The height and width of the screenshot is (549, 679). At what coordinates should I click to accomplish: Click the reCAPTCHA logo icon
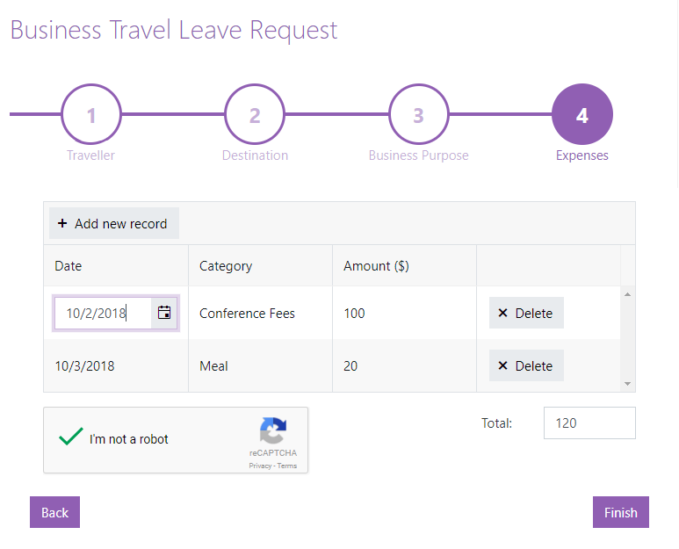272,431
